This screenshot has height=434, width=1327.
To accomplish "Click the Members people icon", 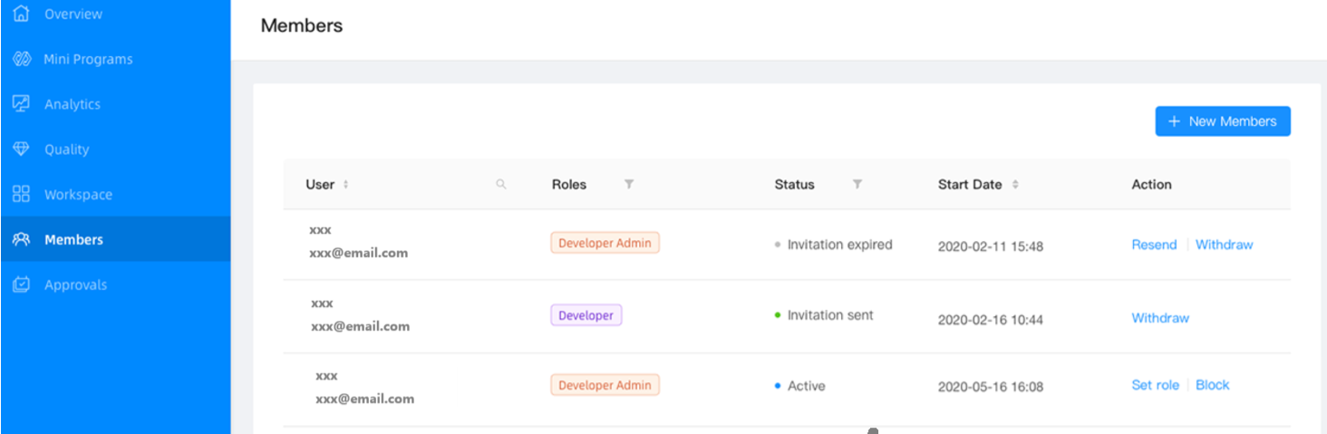I will pos(22,240).
